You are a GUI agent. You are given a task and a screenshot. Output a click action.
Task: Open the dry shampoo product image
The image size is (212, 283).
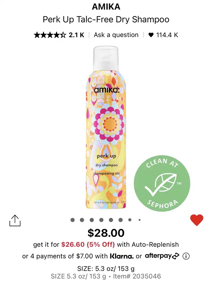tap(106, 127)
